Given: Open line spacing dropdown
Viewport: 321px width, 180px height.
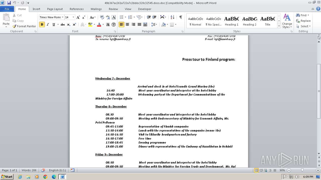Looking at the screenshot, I should click(x=154, y=24).
